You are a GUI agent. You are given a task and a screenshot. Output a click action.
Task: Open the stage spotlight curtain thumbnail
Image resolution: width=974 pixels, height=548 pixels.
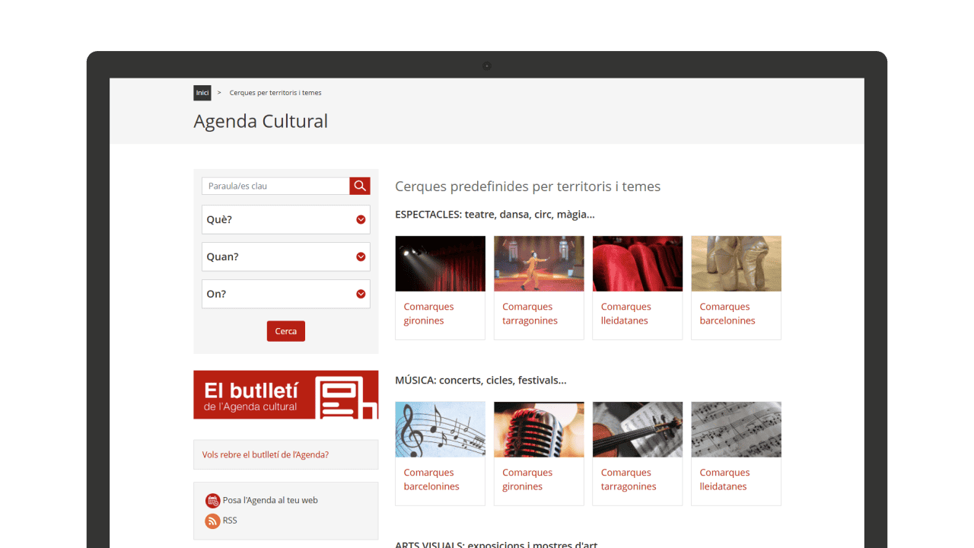click(440, 263)
